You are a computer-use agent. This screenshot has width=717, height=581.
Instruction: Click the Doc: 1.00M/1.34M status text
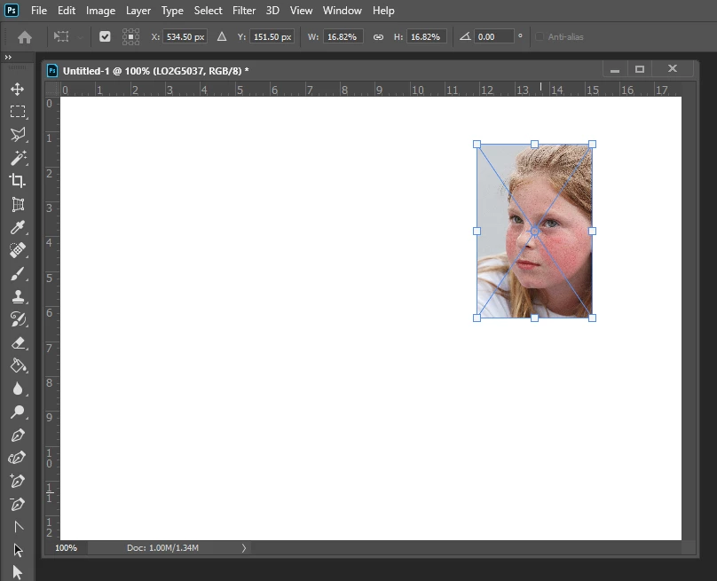point(162,547)
